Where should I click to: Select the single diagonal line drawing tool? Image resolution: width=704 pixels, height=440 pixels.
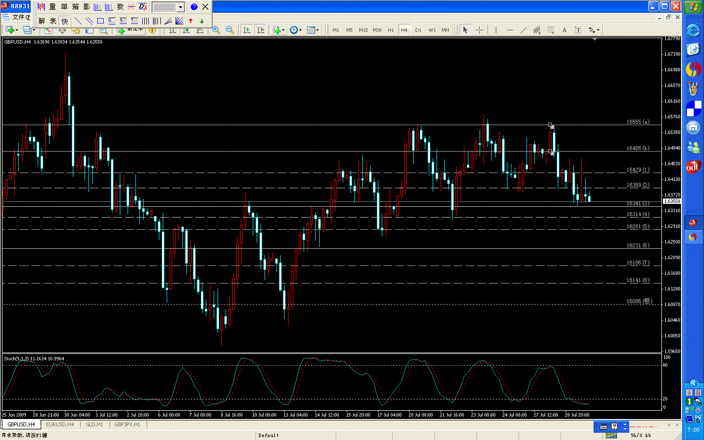click(78, 21)
